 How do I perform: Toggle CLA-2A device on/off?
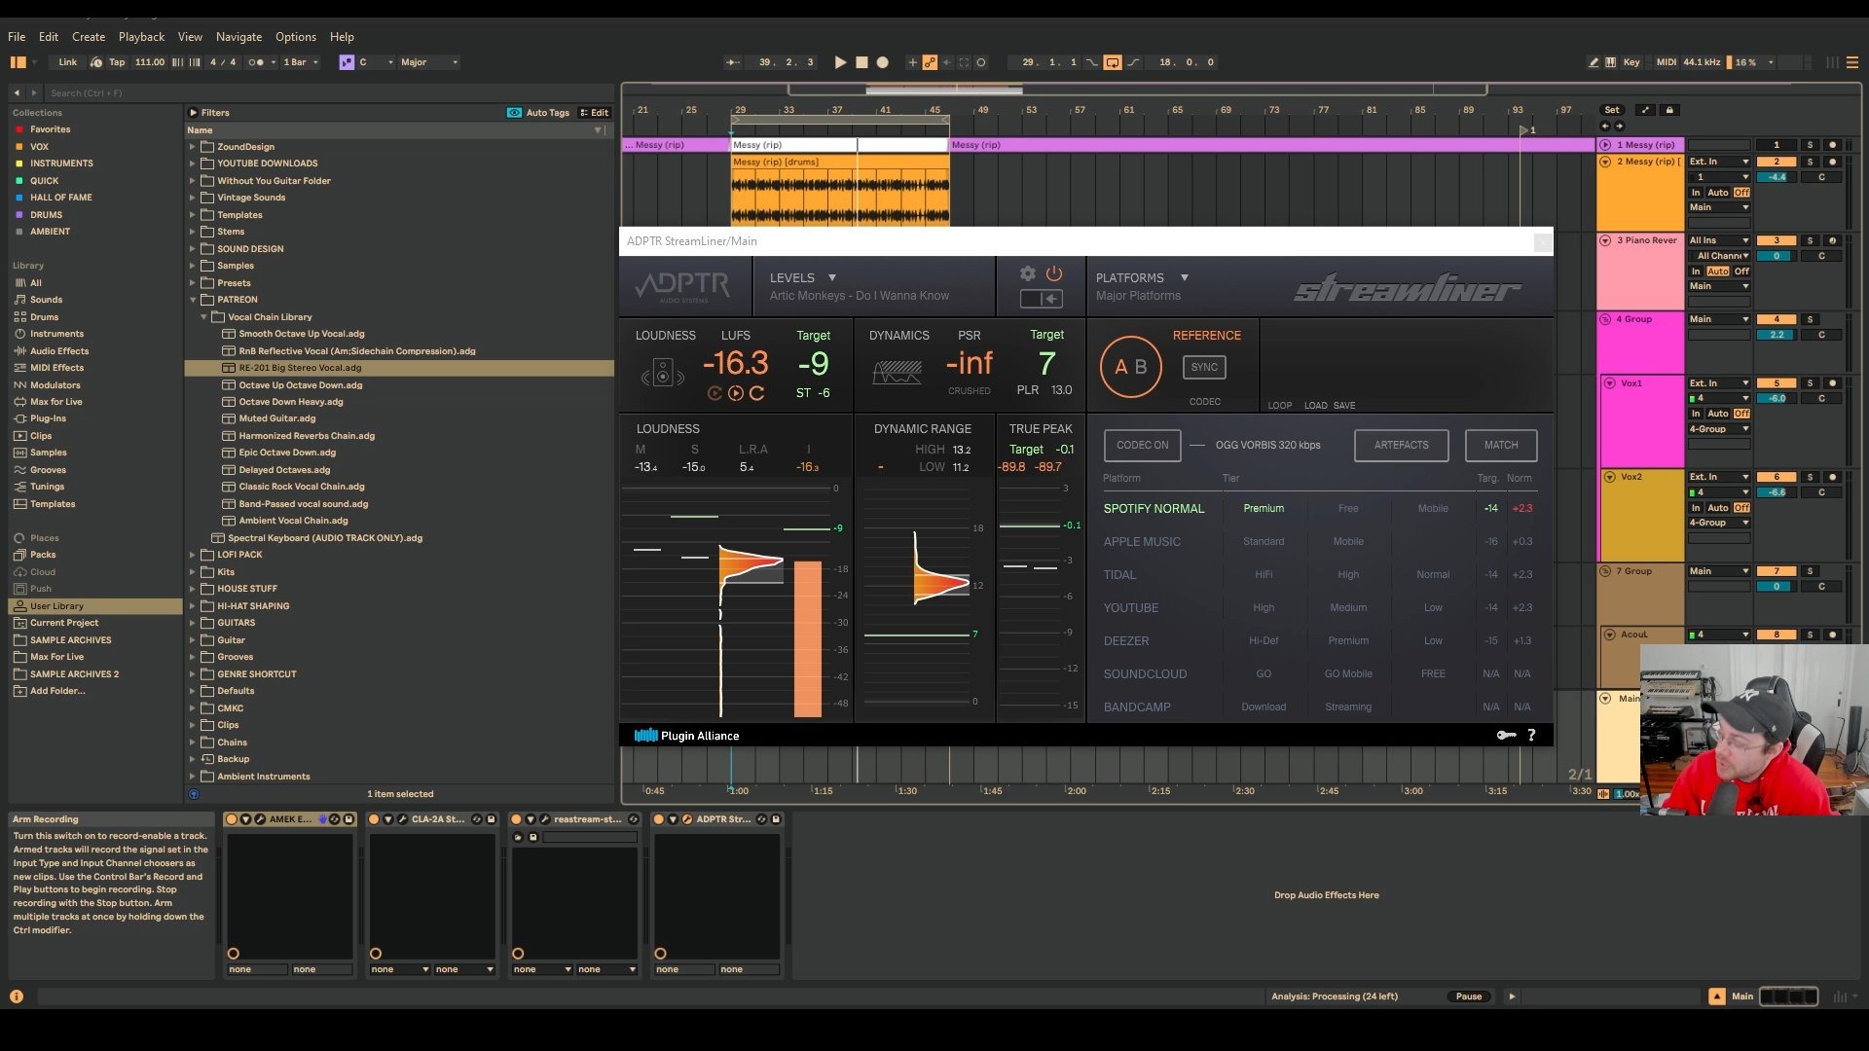coord(374,819)
